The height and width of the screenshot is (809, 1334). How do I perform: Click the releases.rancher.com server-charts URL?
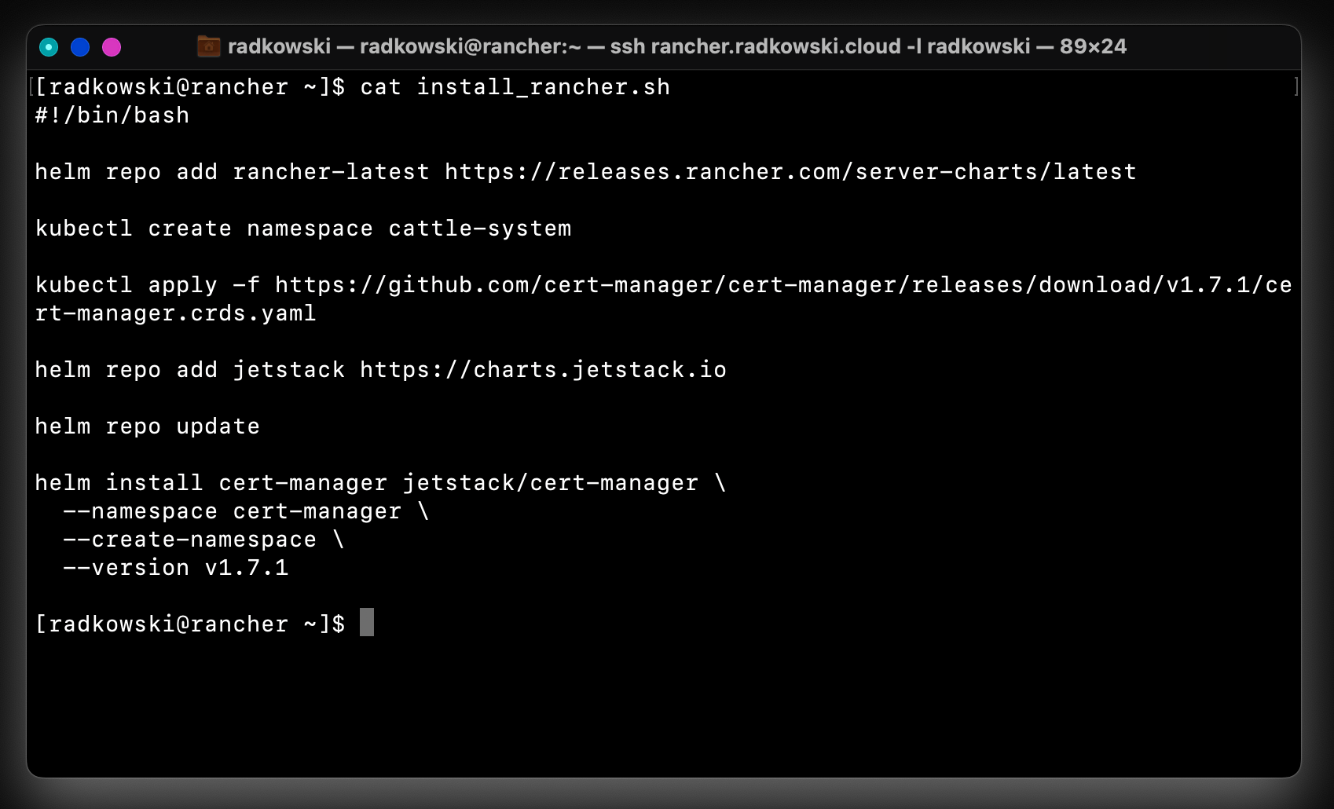click(x=790, y=172)
